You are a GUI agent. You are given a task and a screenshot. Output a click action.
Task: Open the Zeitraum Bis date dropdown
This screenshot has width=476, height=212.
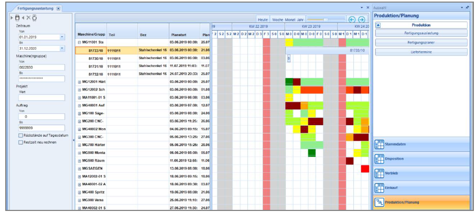tap(62, 48)
